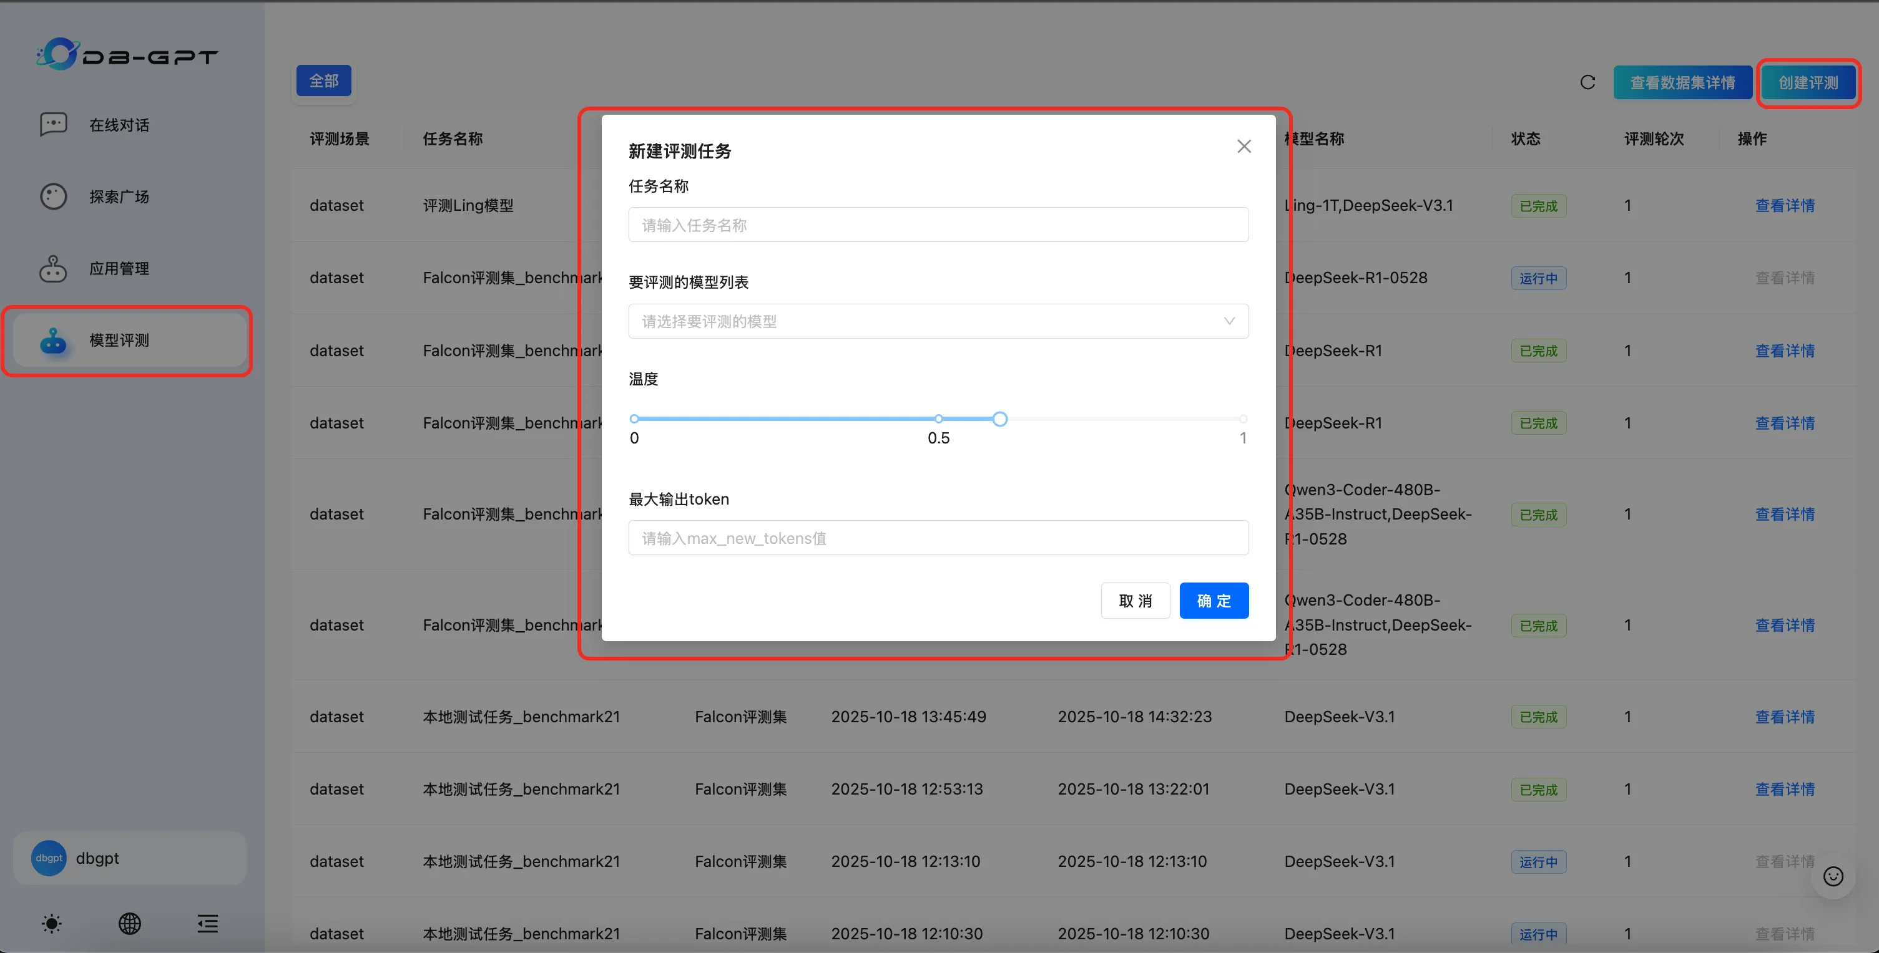
Task: Click the dropdown chevron arrow in model selector
Action: tap(1229, 321)
